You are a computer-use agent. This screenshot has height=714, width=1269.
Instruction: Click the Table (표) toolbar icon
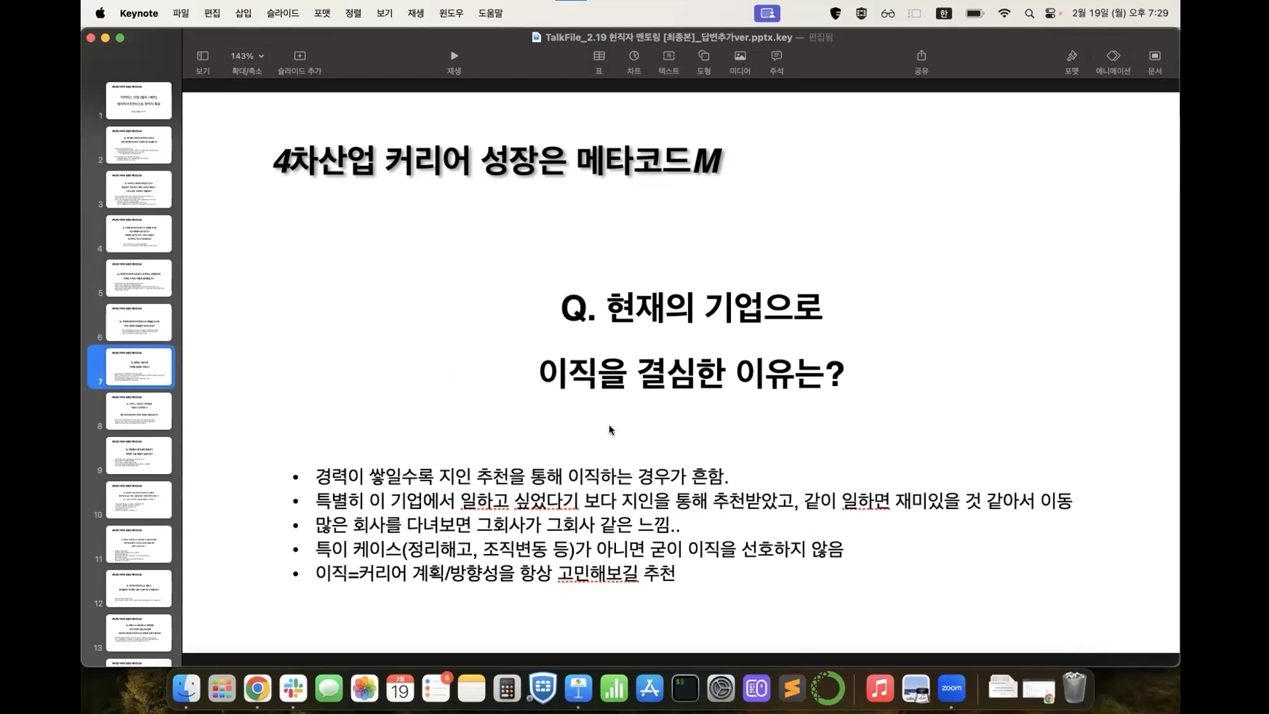[x=599, y=56]
